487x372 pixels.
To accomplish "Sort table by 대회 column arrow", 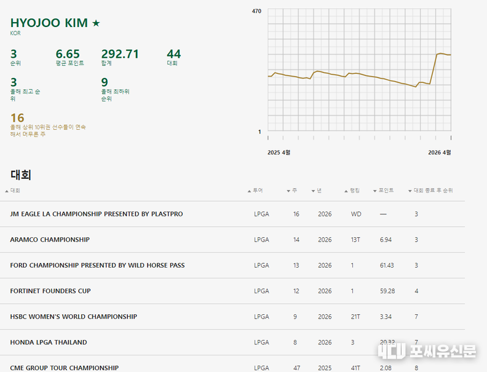I will [7, 191].
